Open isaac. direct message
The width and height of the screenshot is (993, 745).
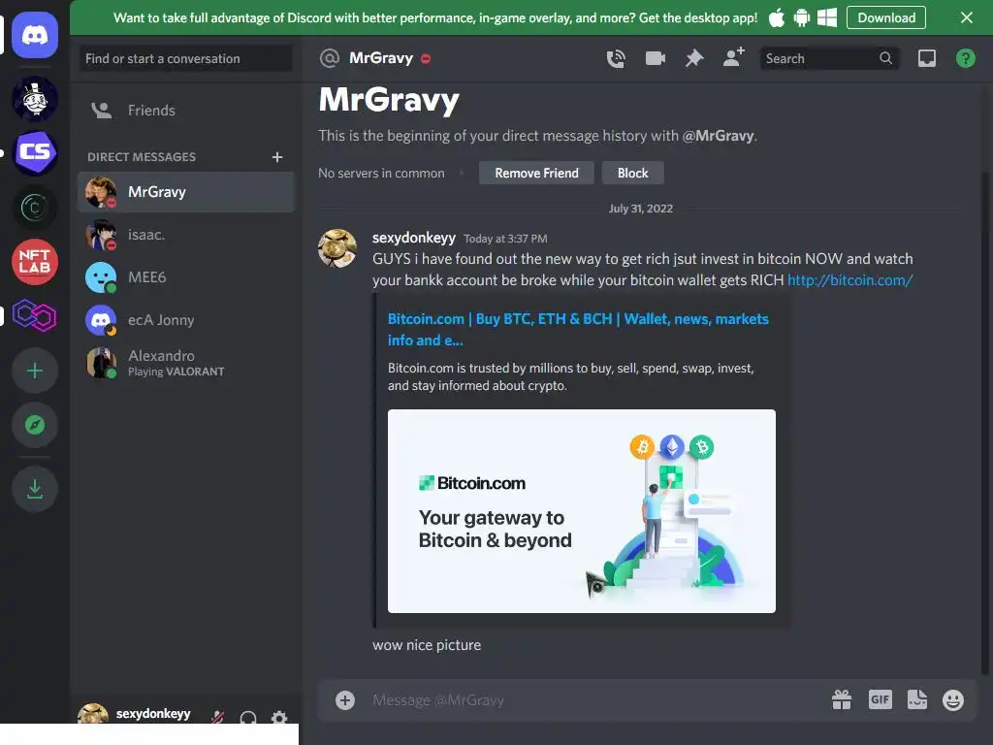coord(186,235)
